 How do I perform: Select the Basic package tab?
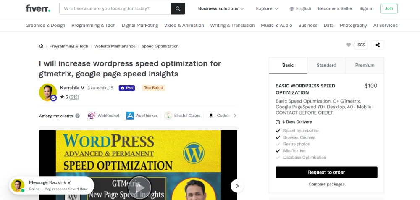(288, 66)
